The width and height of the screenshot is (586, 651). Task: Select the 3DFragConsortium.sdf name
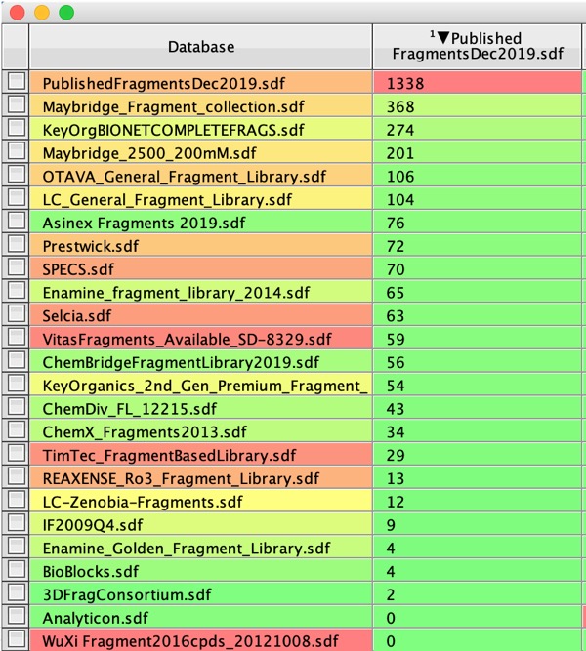[x=127, y=595]
